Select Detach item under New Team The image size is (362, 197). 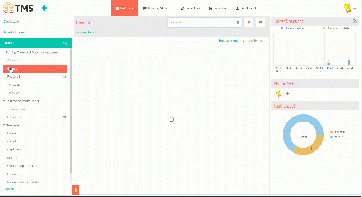coord(12,141)
